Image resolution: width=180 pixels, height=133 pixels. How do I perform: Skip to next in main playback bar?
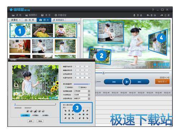tap(139, 82)
